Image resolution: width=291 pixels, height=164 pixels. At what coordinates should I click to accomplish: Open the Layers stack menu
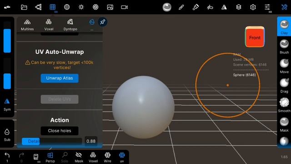click(x=239, y=7)
